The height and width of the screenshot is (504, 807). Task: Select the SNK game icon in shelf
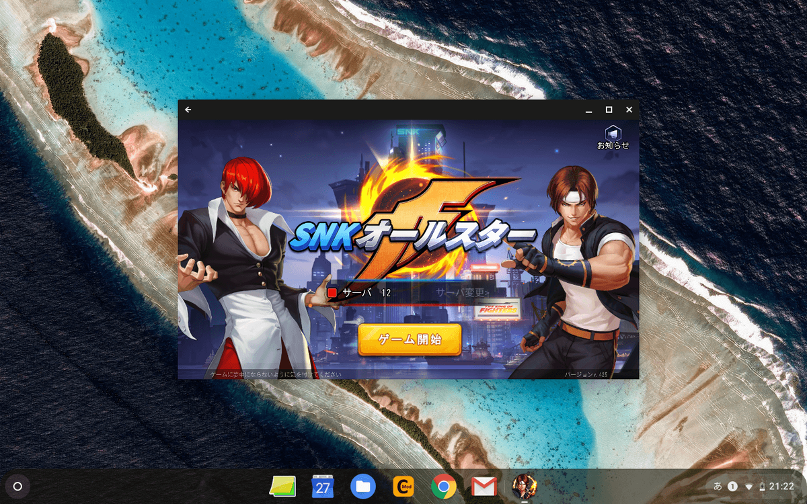click(x=525, y=486)
